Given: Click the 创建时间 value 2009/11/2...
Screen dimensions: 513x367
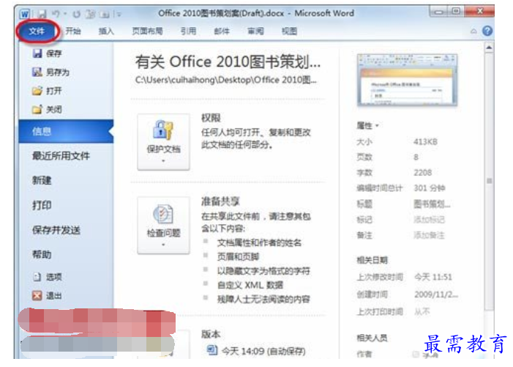Looking at the screenshot, I should pyautogui.click(x=436, y=294).
